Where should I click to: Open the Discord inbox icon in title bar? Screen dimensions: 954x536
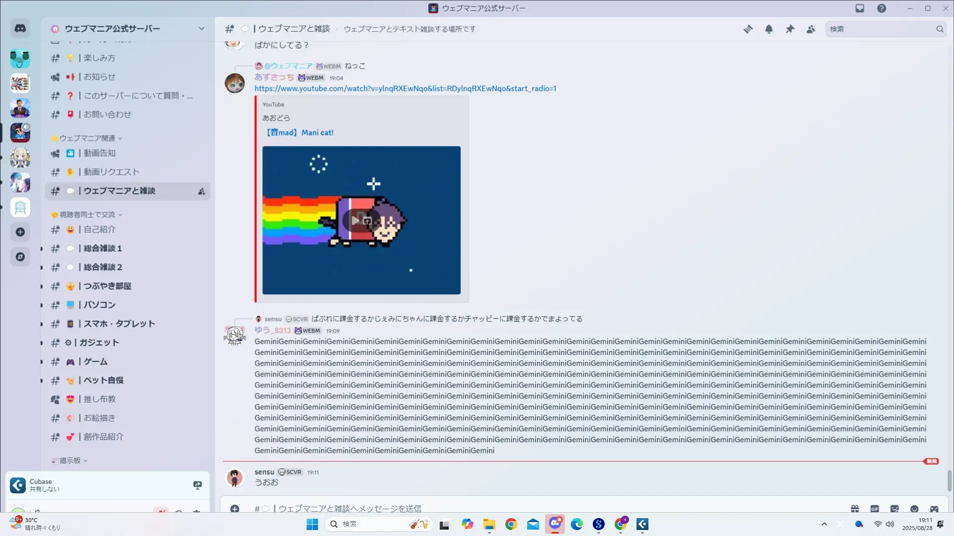pos(860,8)
